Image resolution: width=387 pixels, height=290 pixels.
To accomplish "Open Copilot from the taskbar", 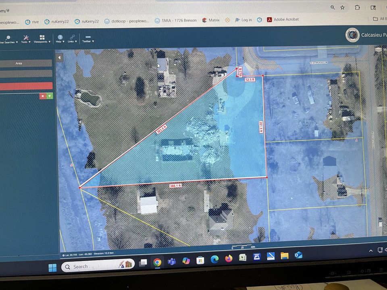I will click(186, 261).
